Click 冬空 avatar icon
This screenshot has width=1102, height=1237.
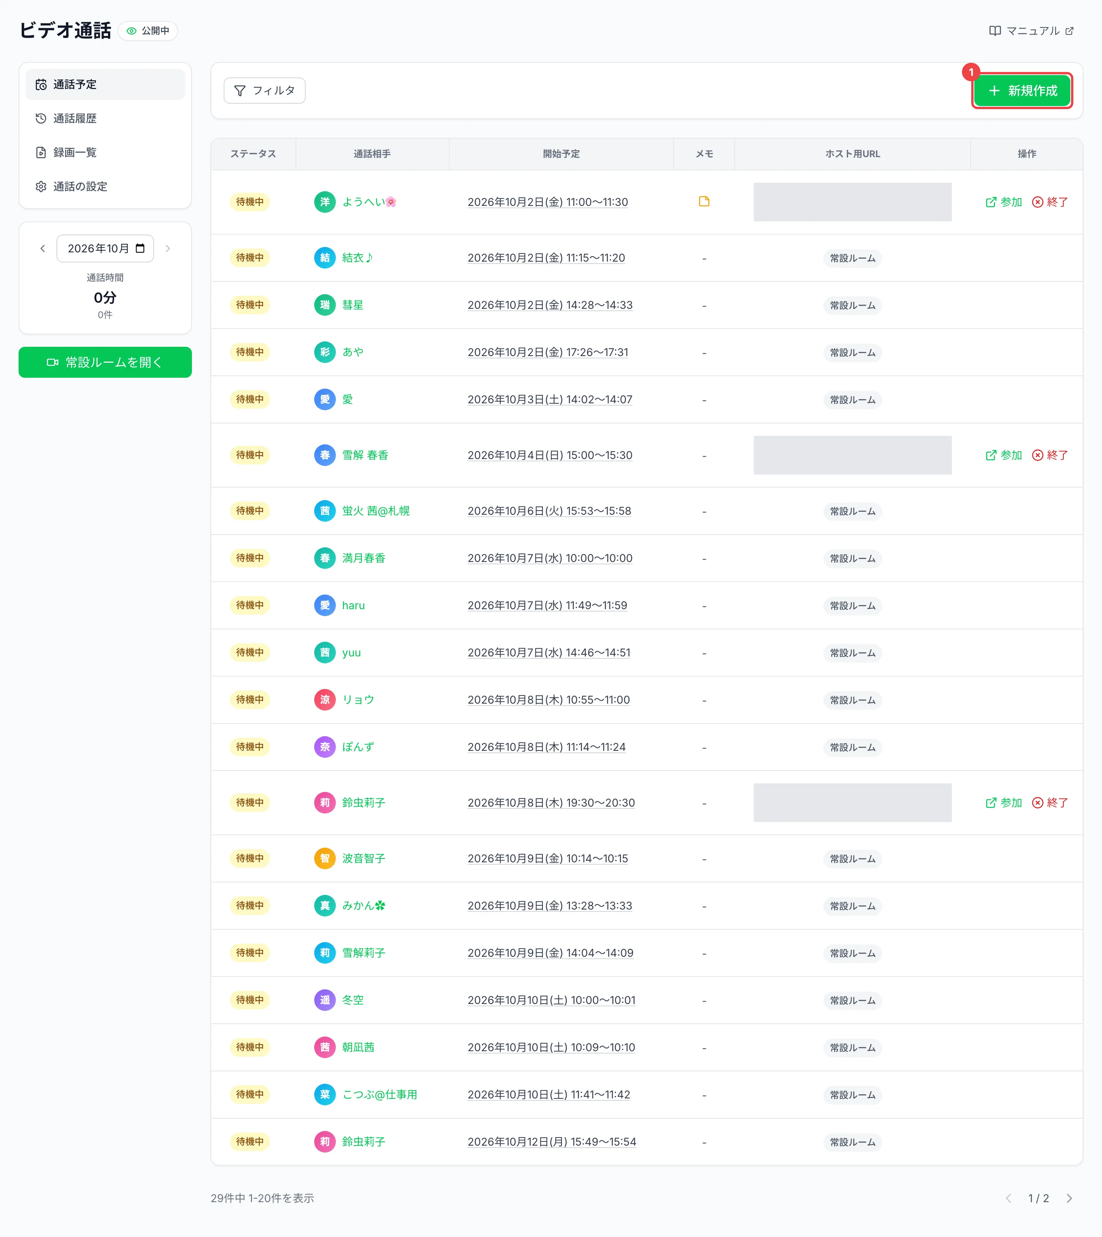point(325,1001)
